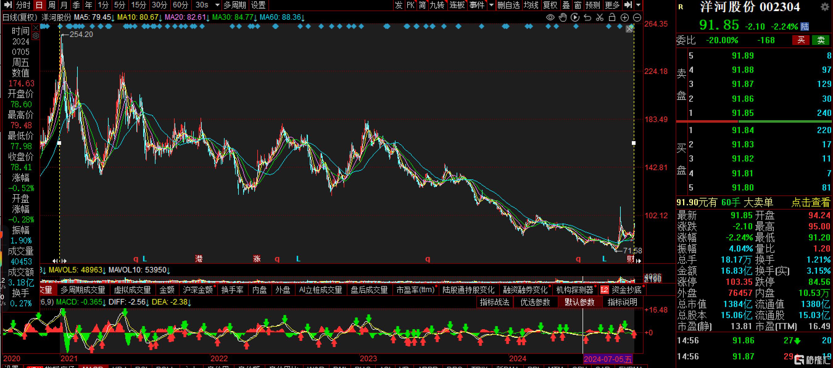Select 换手率 indicator tab
This screenshot has width=833, height=368.
232,290
